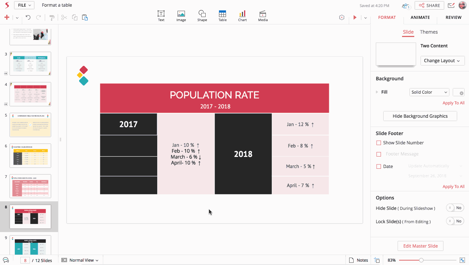Open slideshow options dropdown arrow
The image size is (469, 265).
pos(365,18)
